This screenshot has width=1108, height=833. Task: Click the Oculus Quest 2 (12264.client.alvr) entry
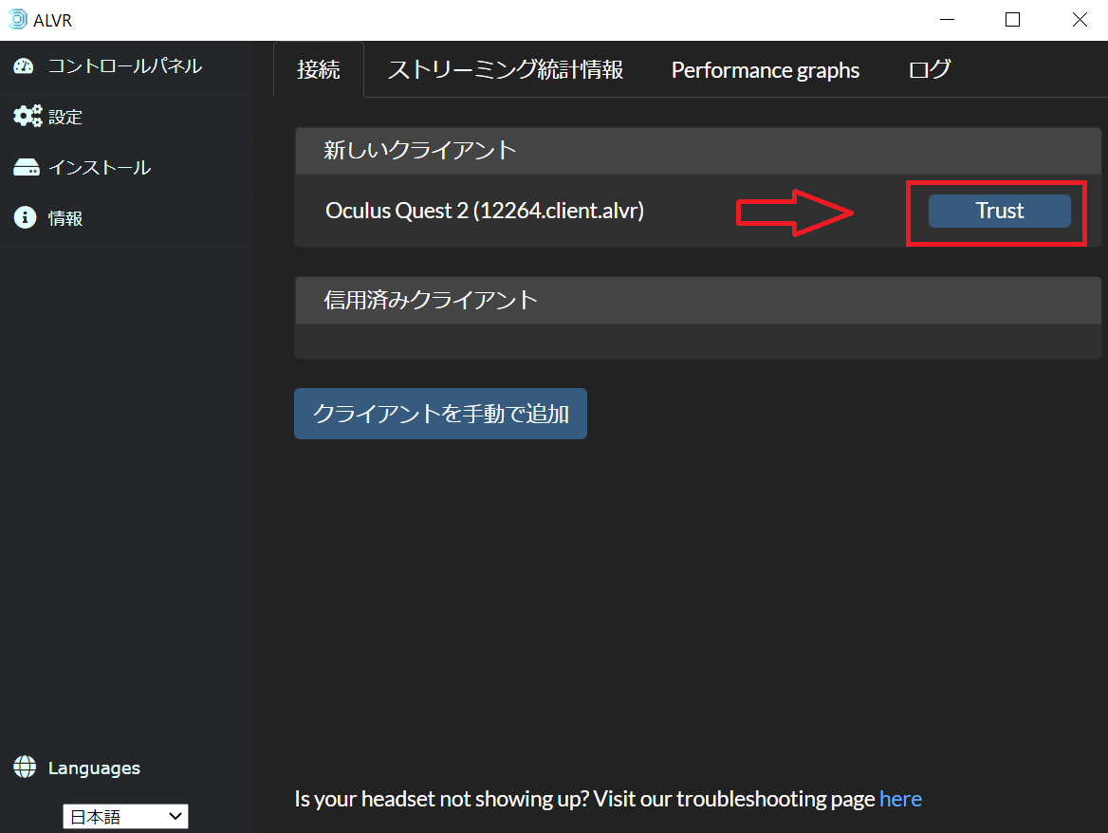(485, 211)
